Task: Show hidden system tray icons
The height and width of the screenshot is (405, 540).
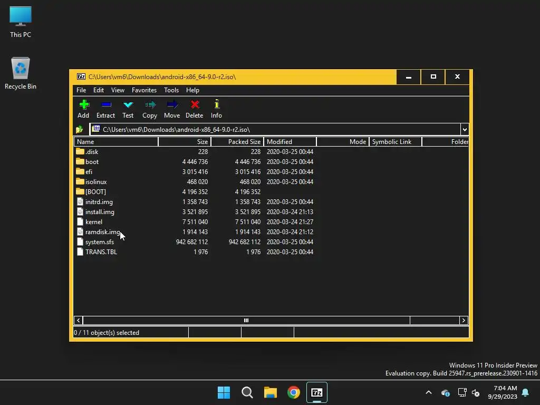Action: 429,392
